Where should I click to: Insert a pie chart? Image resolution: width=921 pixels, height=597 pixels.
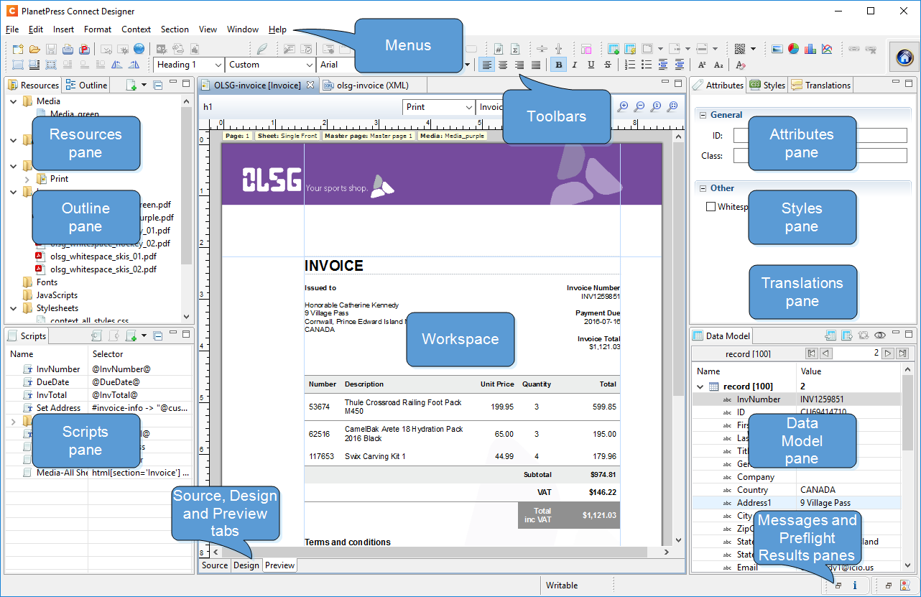[794, 49]
